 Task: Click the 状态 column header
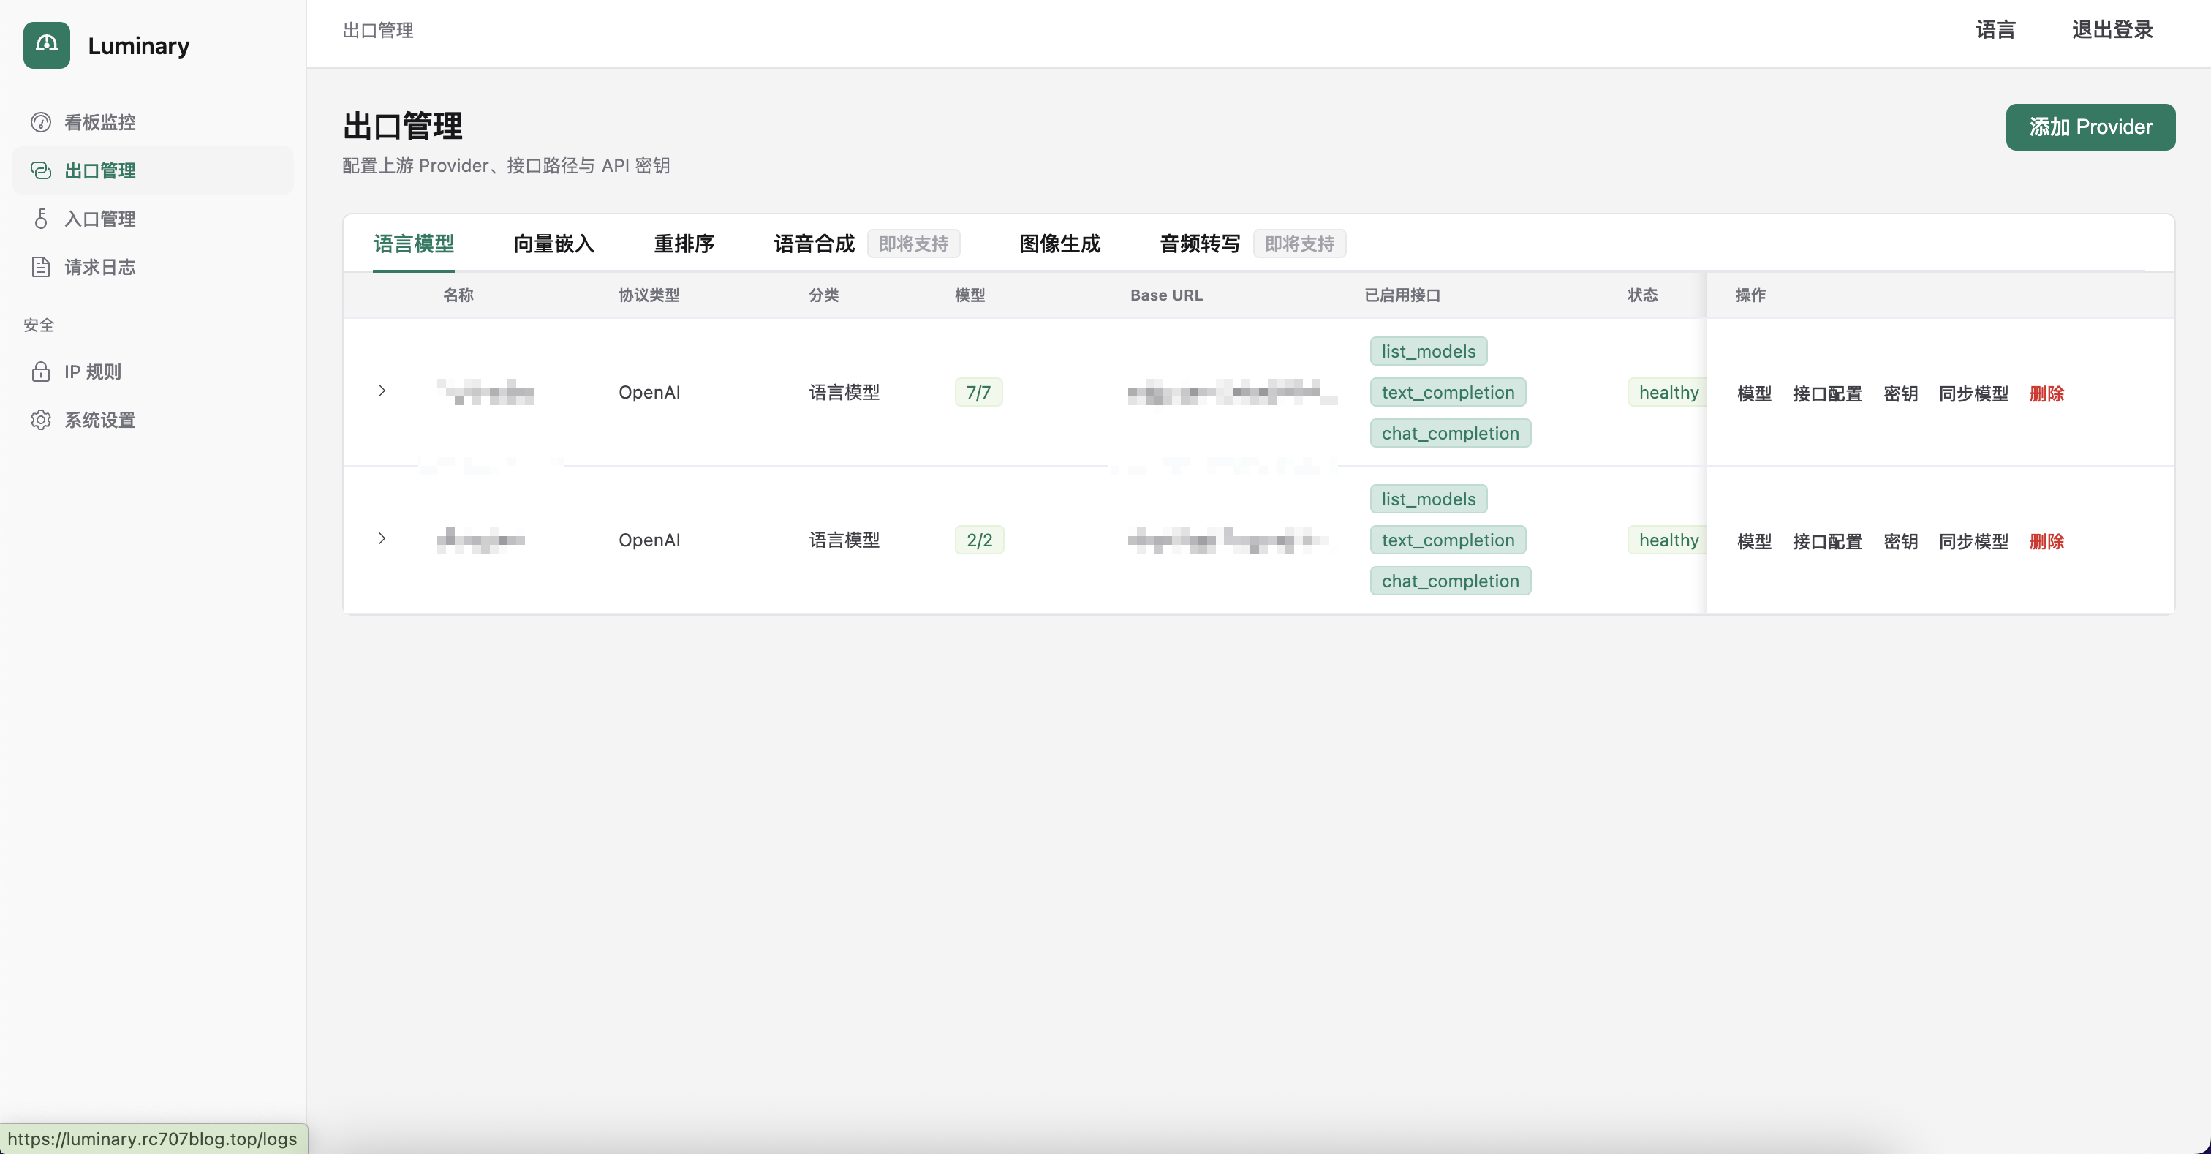click(1643, 295)
